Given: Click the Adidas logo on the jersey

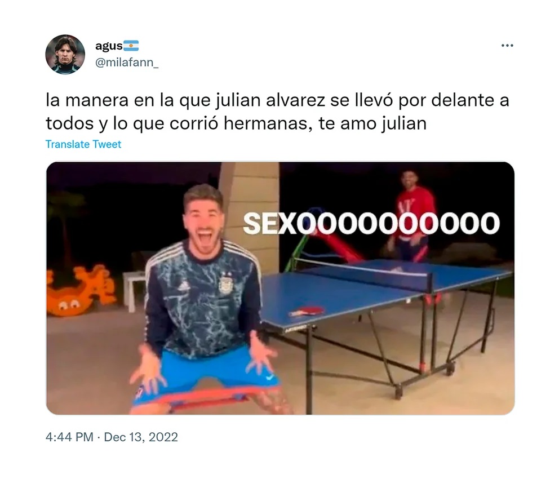Looking at the screenshot, I should pos(184,286).
